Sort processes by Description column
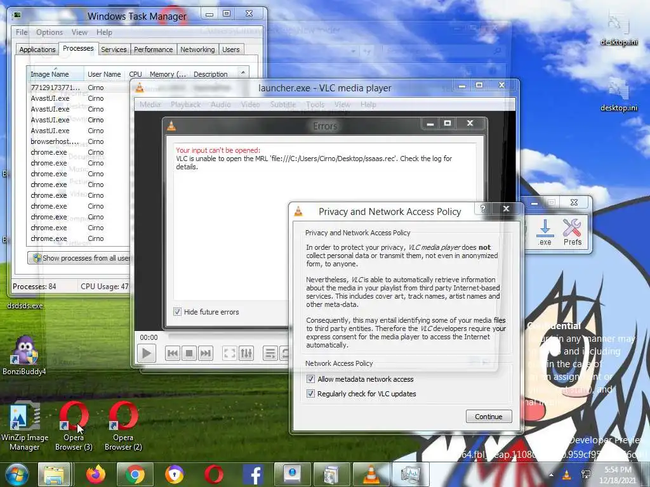This screenshot has height=487, width=650. [x=211, y=74]
